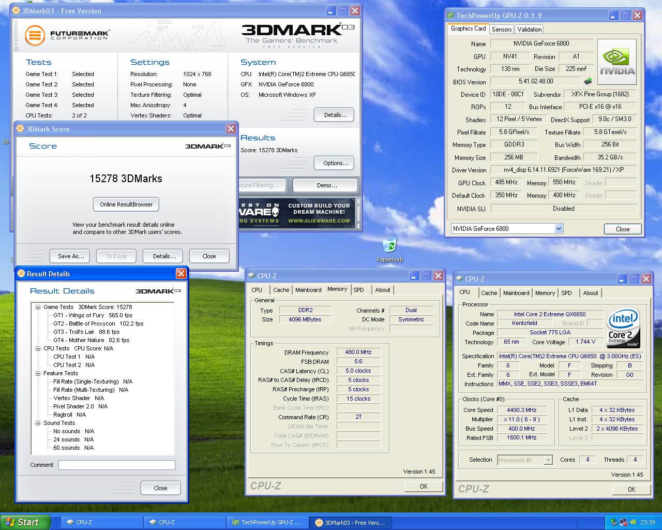Collapse the Game Tests tree node
This screenshot has height=530, width=662.
(x=38, y=307)
